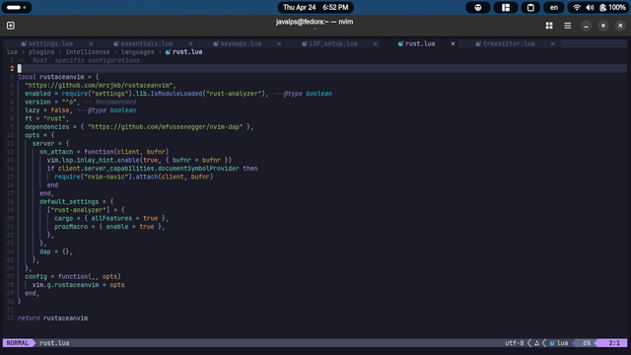Image resolution: width=631 pixels, height=355 pixels.
Task: Click 'nvim-navic' string on line 15
Action: coord(106,177)
